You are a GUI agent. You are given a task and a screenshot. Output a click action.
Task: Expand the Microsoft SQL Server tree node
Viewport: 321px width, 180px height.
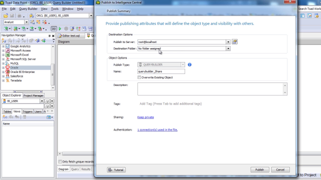pyautogui.click(x=4, y=59)
